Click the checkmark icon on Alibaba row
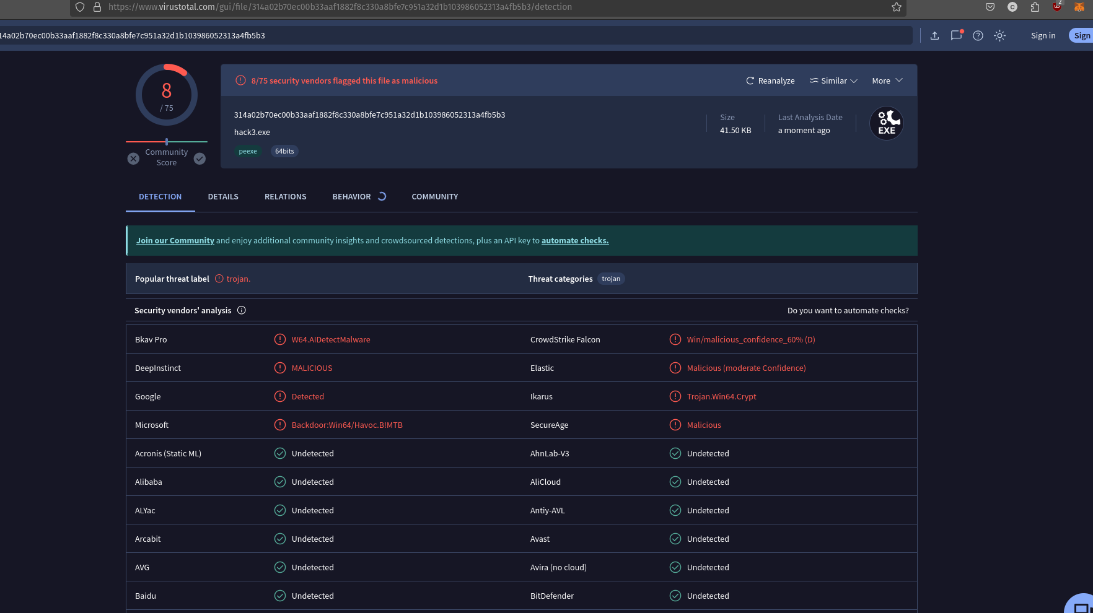Viewport: 1093px width, 613px height. tap(280, 482)
